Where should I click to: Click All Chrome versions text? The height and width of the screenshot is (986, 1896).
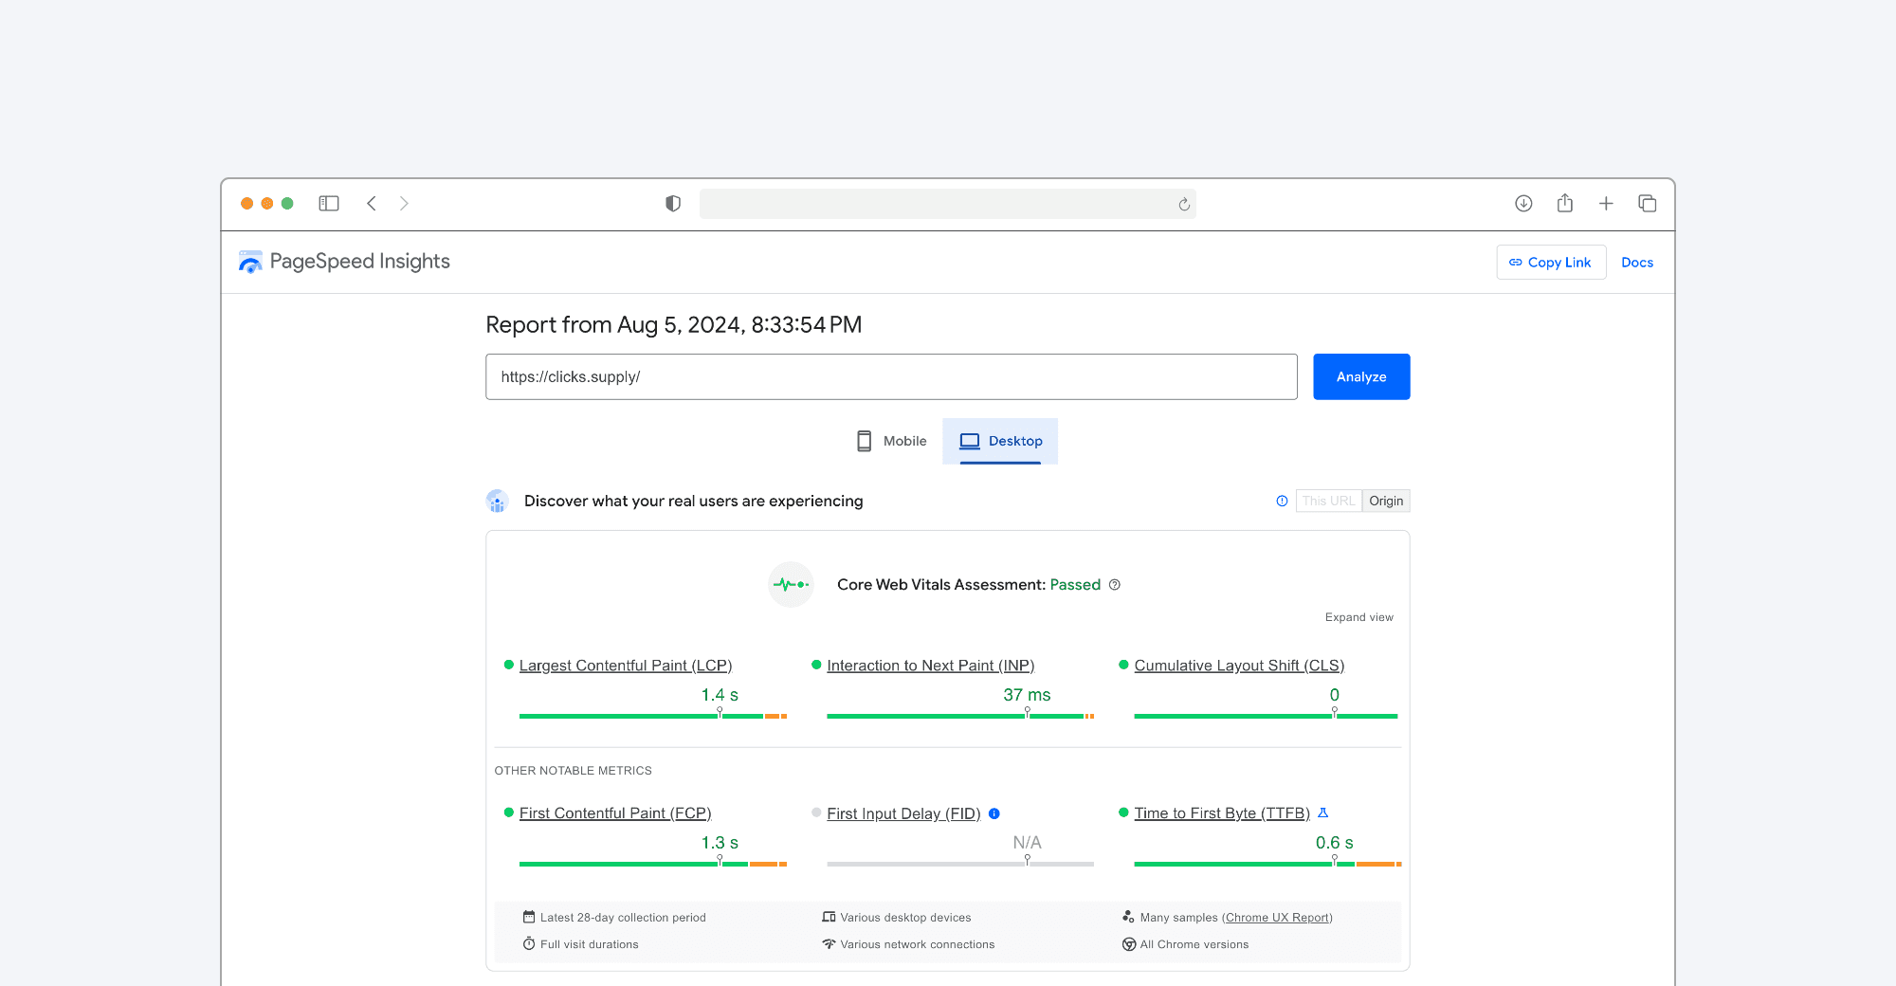(1194, 944)
